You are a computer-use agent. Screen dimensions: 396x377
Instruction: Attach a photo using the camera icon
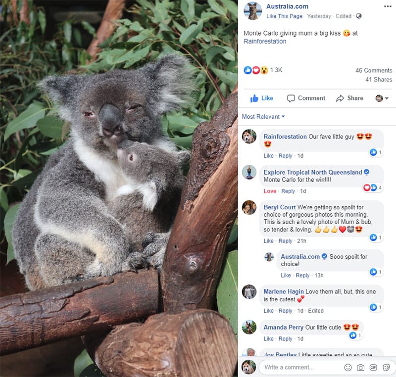[360, 368]
